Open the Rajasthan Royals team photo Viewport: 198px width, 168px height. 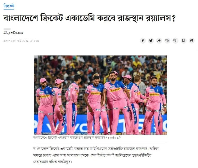(100, 95)
